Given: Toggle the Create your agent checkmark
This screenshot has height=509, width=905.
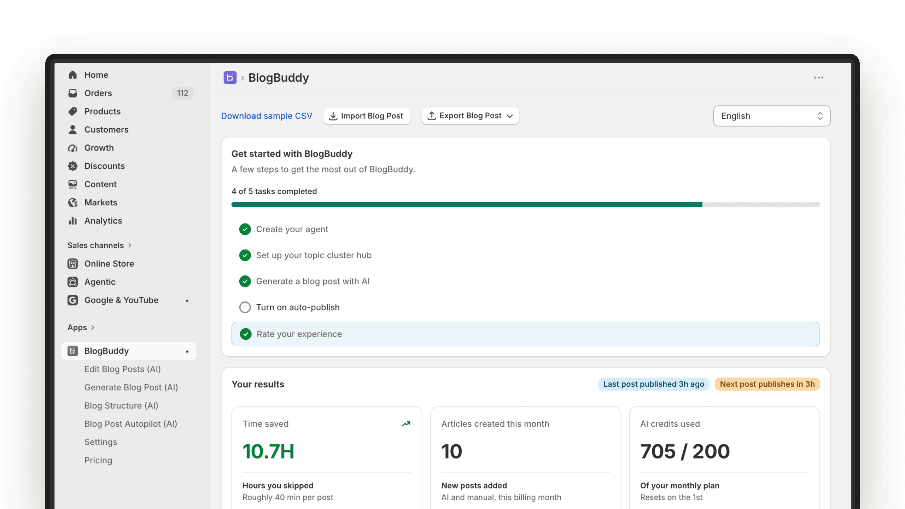Looking at the screenshot, I should pos(245,229).
